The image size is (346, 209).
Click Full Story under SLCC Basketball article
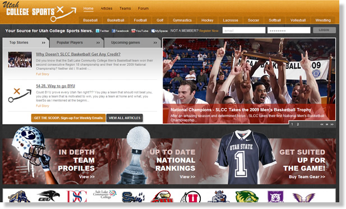click(x=43, y=74)
